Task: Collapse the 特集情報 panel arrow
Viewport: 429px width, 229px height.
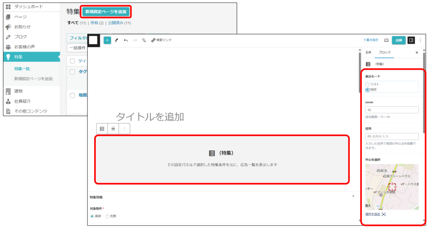Action: pyautogui.click(x=353, y=196)
